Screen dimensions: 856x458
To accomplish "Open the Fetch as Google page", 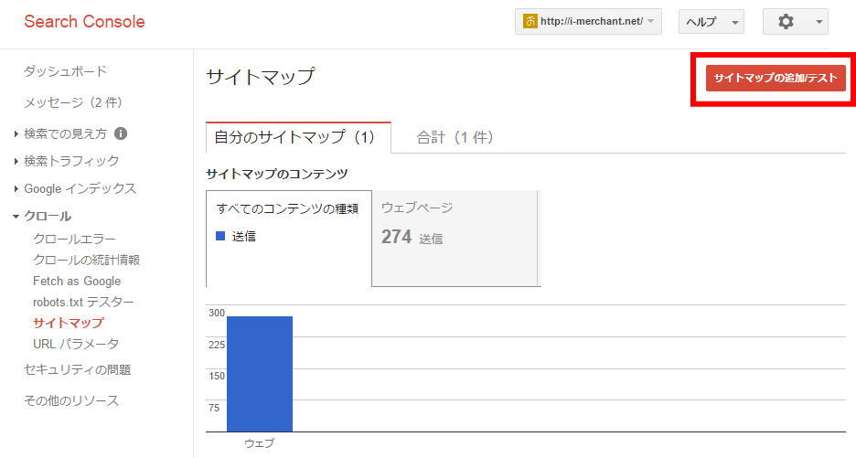I will [76, 281].
